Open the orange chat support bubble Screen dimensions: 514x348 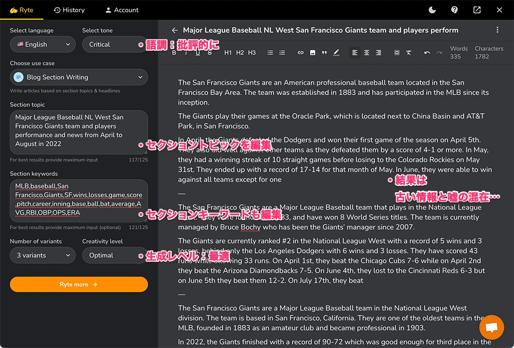pos(491,327)
